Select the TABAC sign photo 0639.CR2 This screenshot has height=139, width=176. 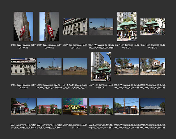23,27
